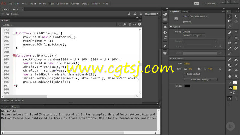Open the Color panel palette icon
240x135 pixels.
pos(165,14)
